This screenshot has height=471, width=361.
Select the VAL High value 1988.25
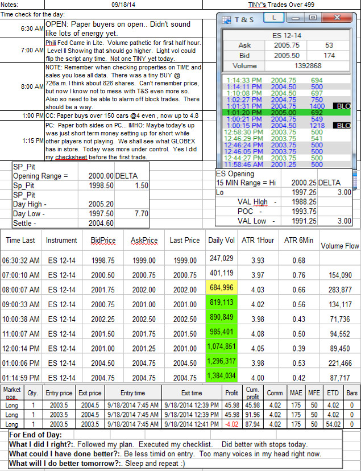tap(299, 202)
